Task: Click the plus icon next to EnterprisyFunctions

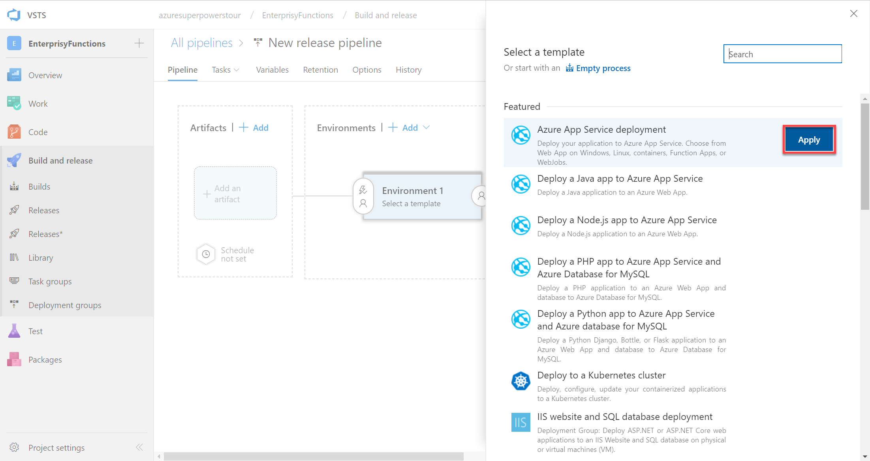Action: click(x=139, y=43)
